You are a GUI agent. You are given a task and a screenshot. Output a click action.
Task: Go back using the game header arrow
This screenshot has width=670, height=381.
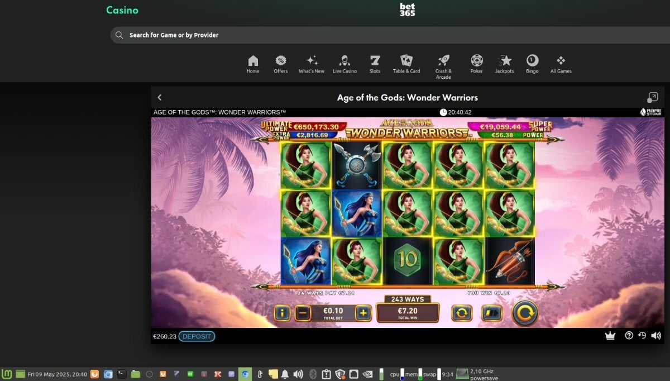(x=159, y=97)
